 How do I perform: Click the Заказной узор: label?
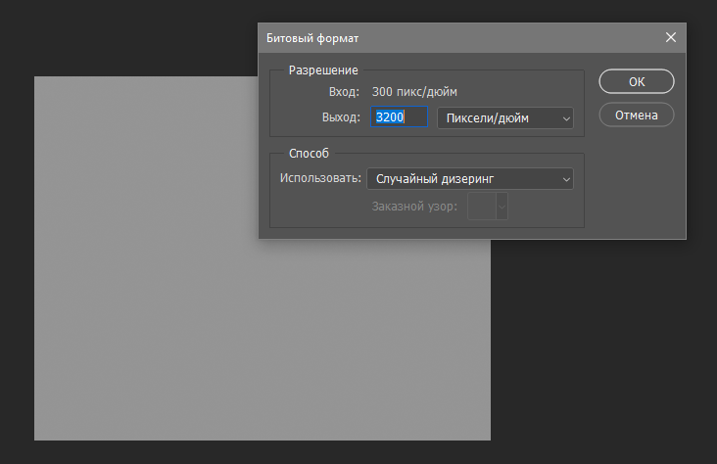tap(414, 207)
